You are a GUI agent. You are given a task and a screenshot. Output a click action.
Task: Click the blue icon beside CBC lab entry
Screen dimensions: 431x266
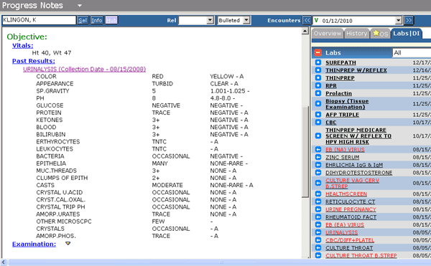318,123
